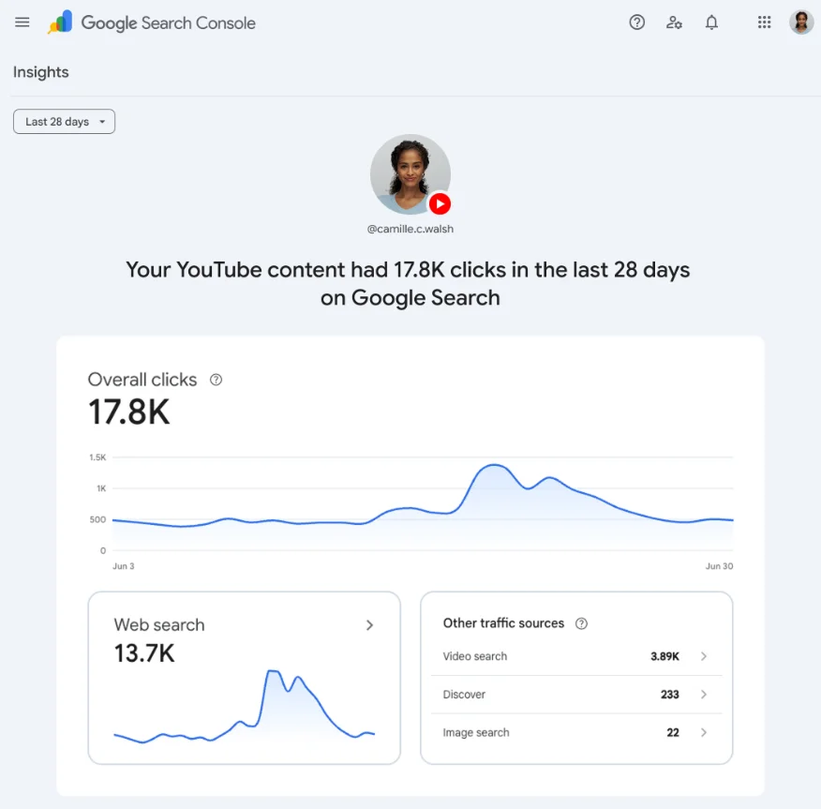Show help for Other traffic sources

(x=581, y=623)
